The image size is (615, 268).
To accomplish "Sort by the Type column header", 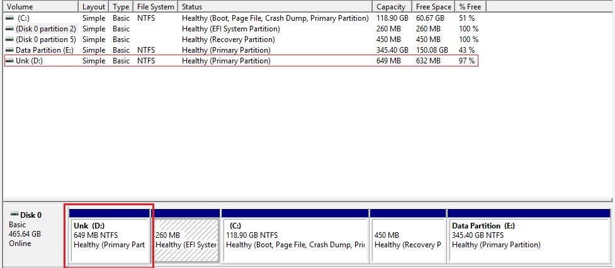I will (121, 7).
